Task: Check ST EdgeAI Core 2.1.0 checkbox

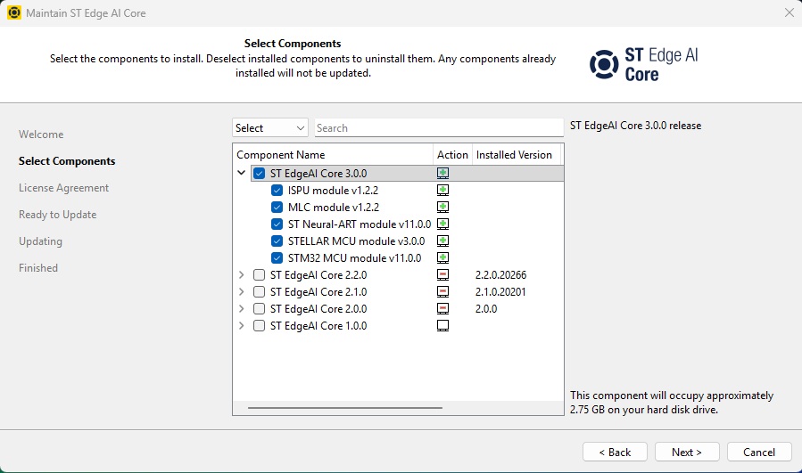Action: point(260,291)
